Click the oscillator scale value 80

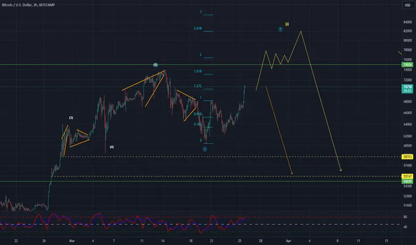[x=405, y=217]
